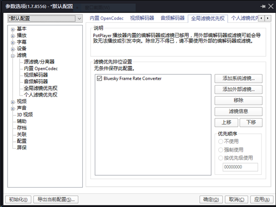The image size is (276, 207).
Task: Select 视频解码器 in the tree
Action: pos(36,75)
